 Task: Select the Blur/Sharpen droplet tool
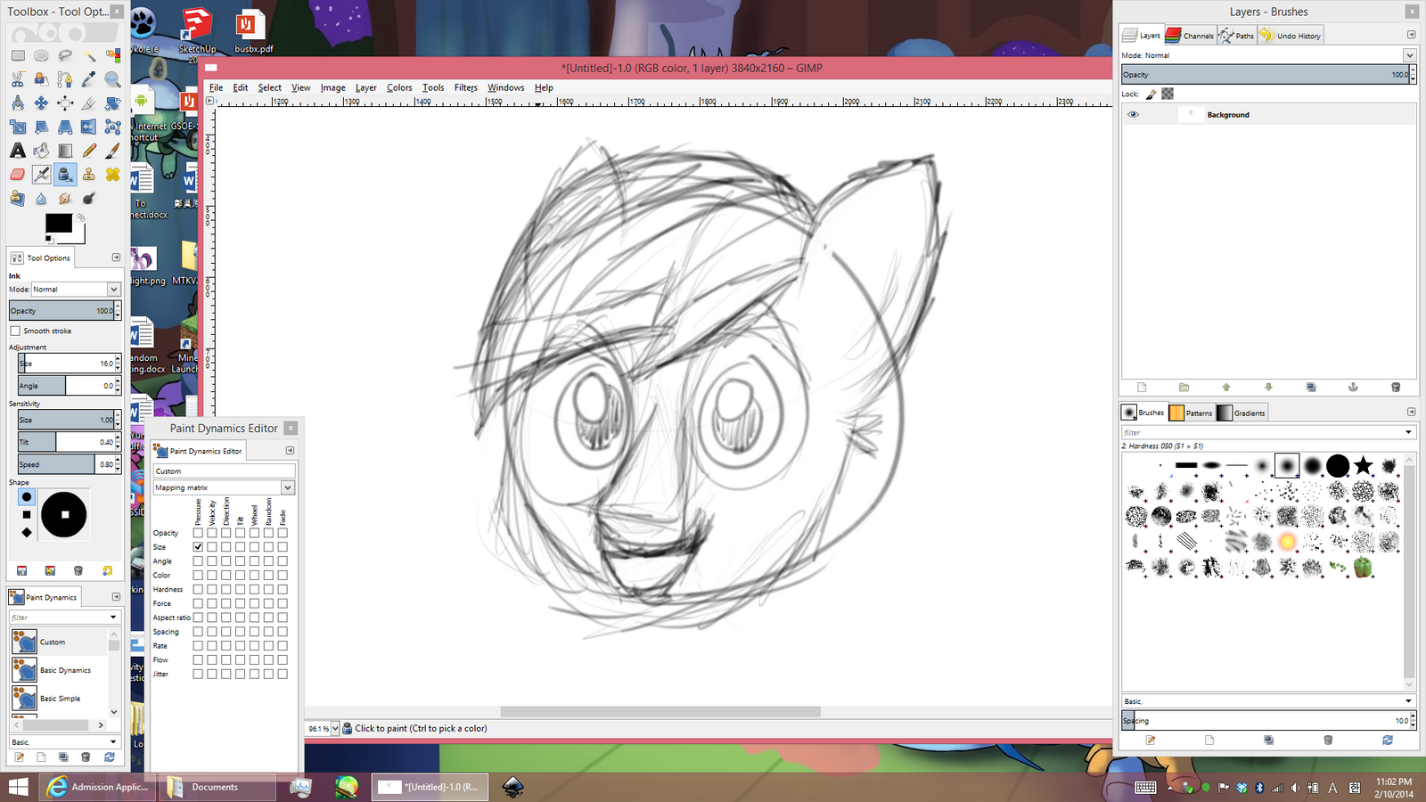click(x=41, y=199)
